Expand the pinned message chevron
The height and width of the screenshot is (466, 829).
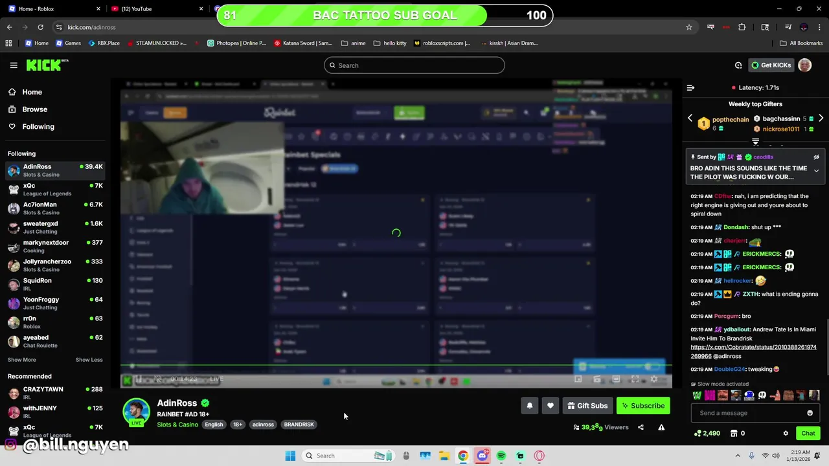(816, 171)
